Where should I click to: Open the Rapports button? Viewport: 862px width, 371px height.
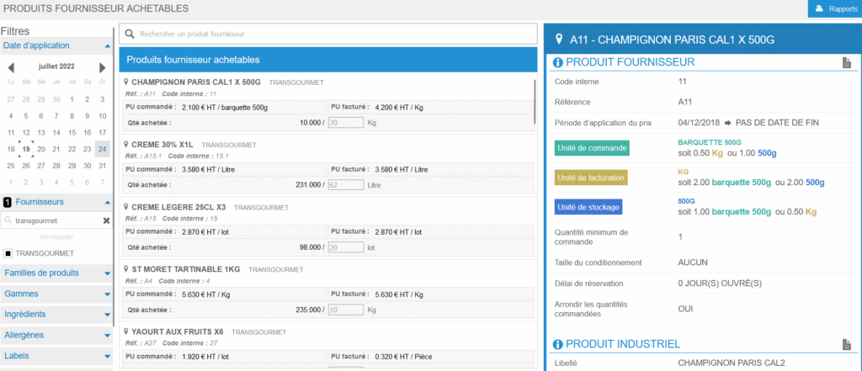coord(834,8)
